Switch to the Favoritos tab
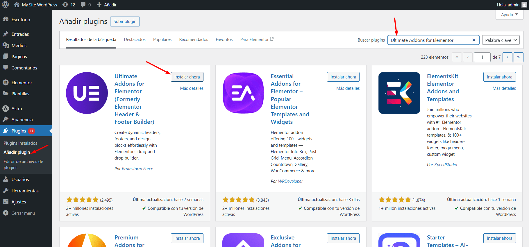Screen dimensions: 529x247 pyautogui.click(x=224, y=40)
